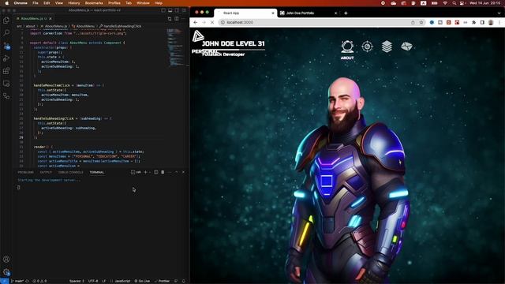Image resolution: width=505 pixels, height=284 pixels.
Task: Click the Wi-Fi icon in the macOS menu bar
Action: [445, 3]
